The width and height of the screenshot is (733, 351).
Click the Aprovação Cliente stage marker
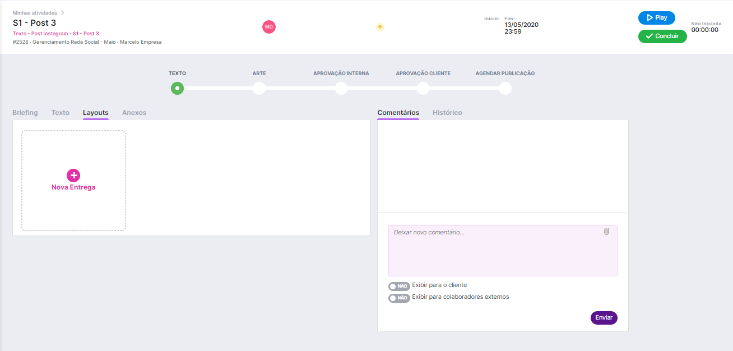(423, 88)
